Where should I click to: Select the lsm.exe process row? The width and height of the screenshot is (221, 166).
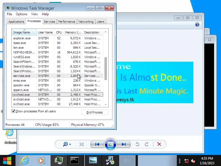(x=57, y=48)
